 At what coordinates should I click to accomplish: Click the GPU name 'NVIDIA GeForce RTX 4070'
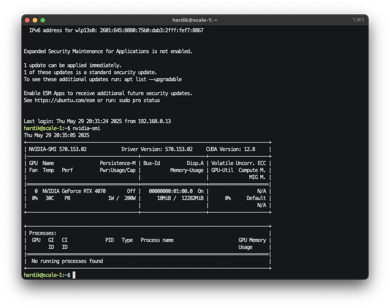tap(74, 191)
